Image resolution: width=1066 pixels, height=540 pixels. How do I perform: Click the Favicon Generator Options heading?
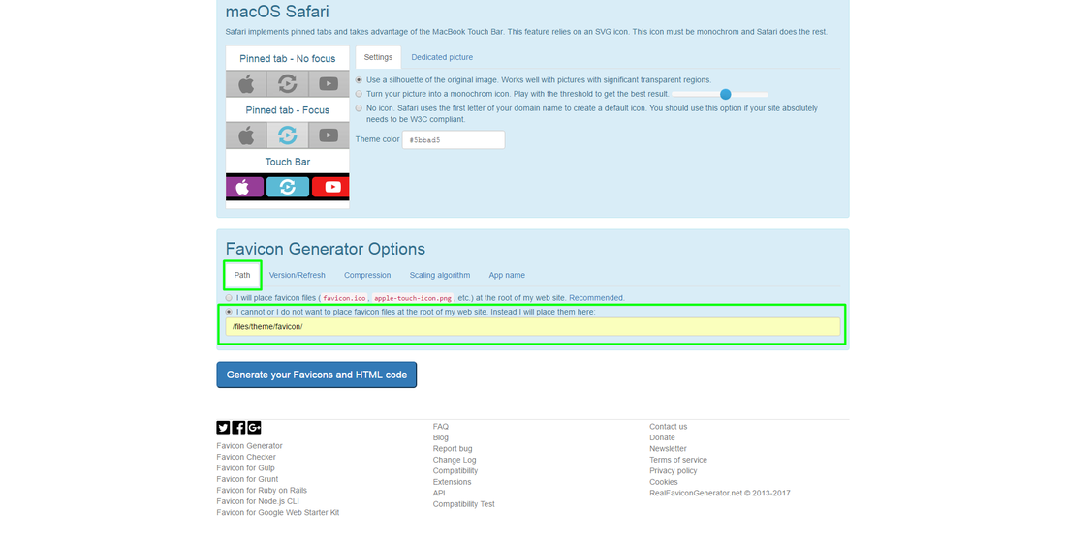(x=326, y=249)
